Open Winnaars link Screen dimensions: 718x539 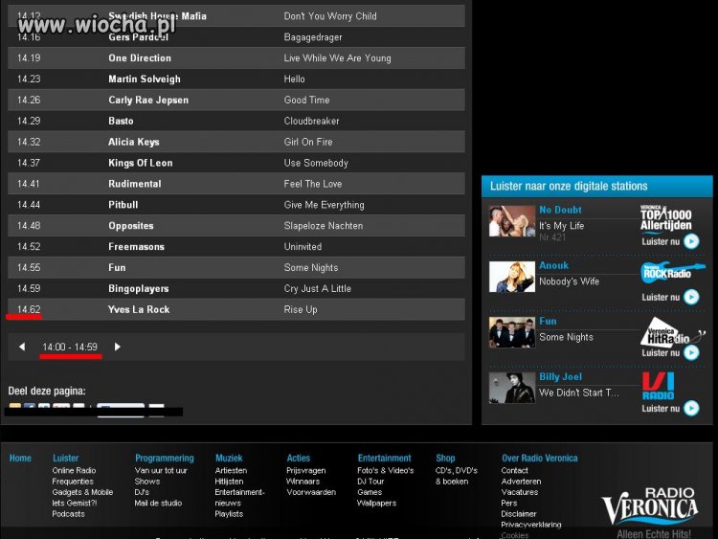point(303,482)
